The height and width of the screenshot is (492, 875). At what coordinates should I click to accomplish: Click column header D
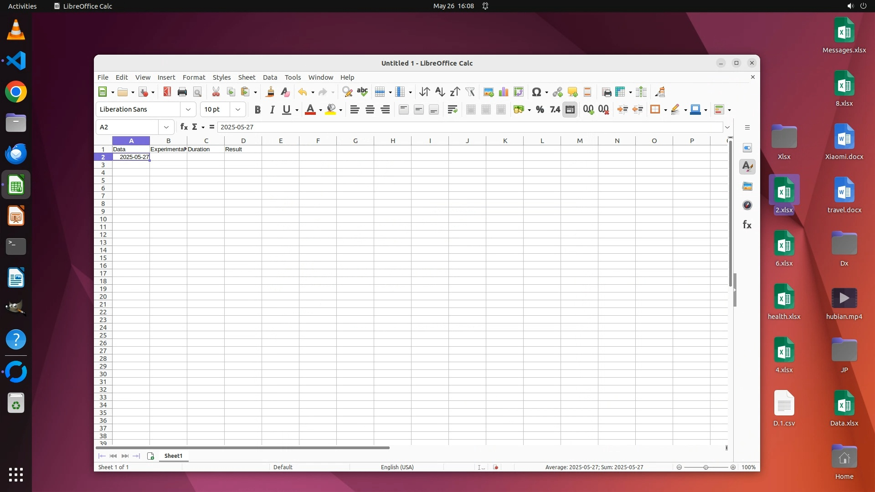click(243, 141)
